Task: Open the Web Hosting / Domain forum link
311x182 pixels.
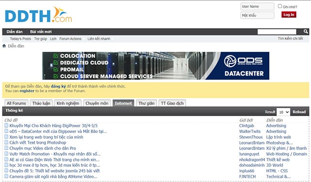Action: 287,154
